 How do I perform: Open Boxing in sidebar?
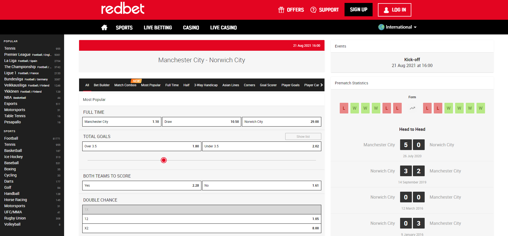32,169
